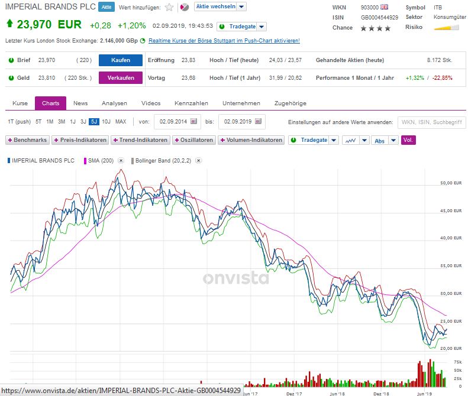Expand the Oszillatoren indicator menu
Viewport: 468px width, 396px height.
click(x=194, y=141)
